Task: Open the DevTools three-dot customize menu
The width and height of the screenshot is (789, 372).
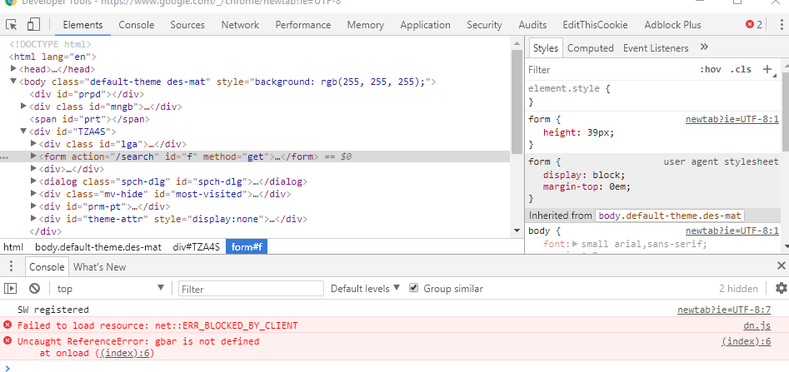Action: pyautogui.click(x=782, y=25)
